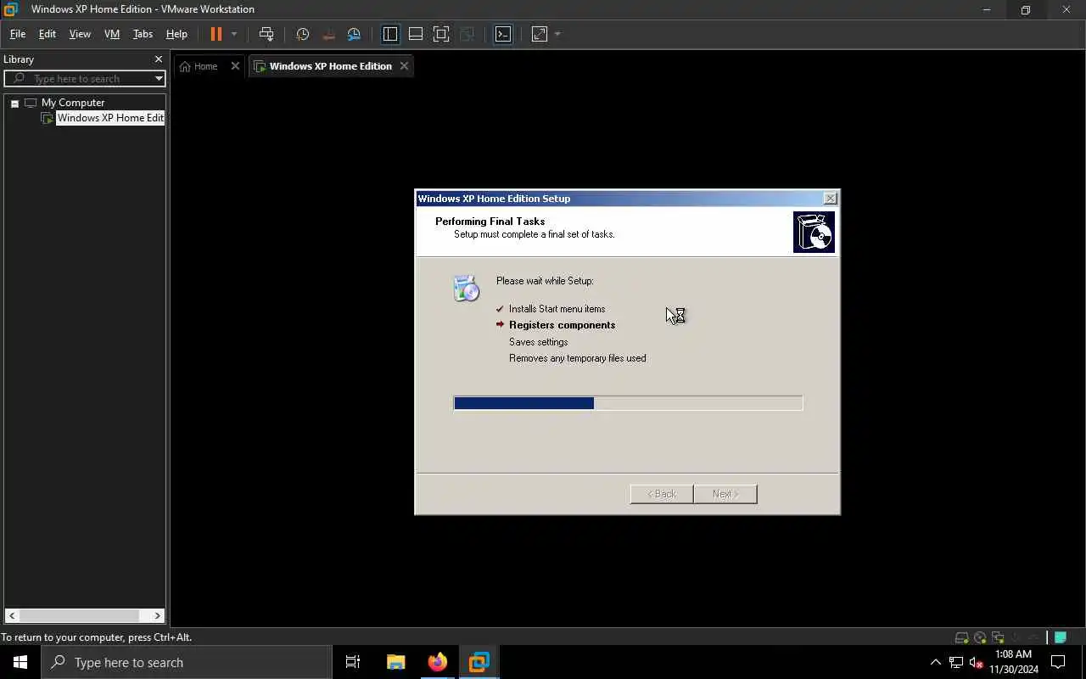The width and height of the screenshot is (1086, 679).
Task: Open File Explorer from the taskbar
Action: pos(395,662)
